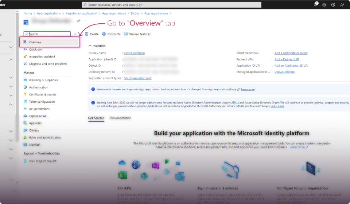The image size is (350, 204).
Task: Click the top search resources box
Action: [171, 5]
